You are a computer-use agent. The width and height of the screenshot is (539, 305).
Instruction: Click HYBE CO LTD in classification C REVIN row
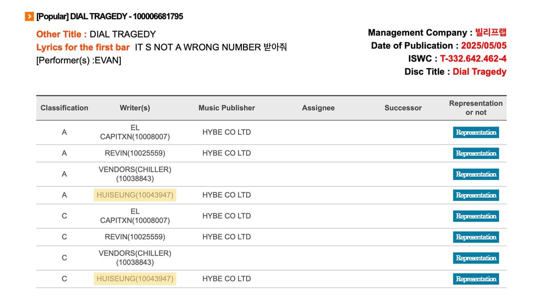227,237
